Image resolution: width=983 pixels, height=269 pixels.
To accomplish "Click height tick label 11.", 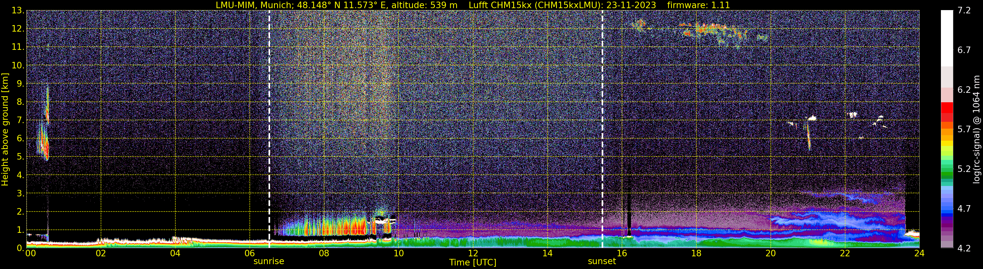I will (18, 47).
